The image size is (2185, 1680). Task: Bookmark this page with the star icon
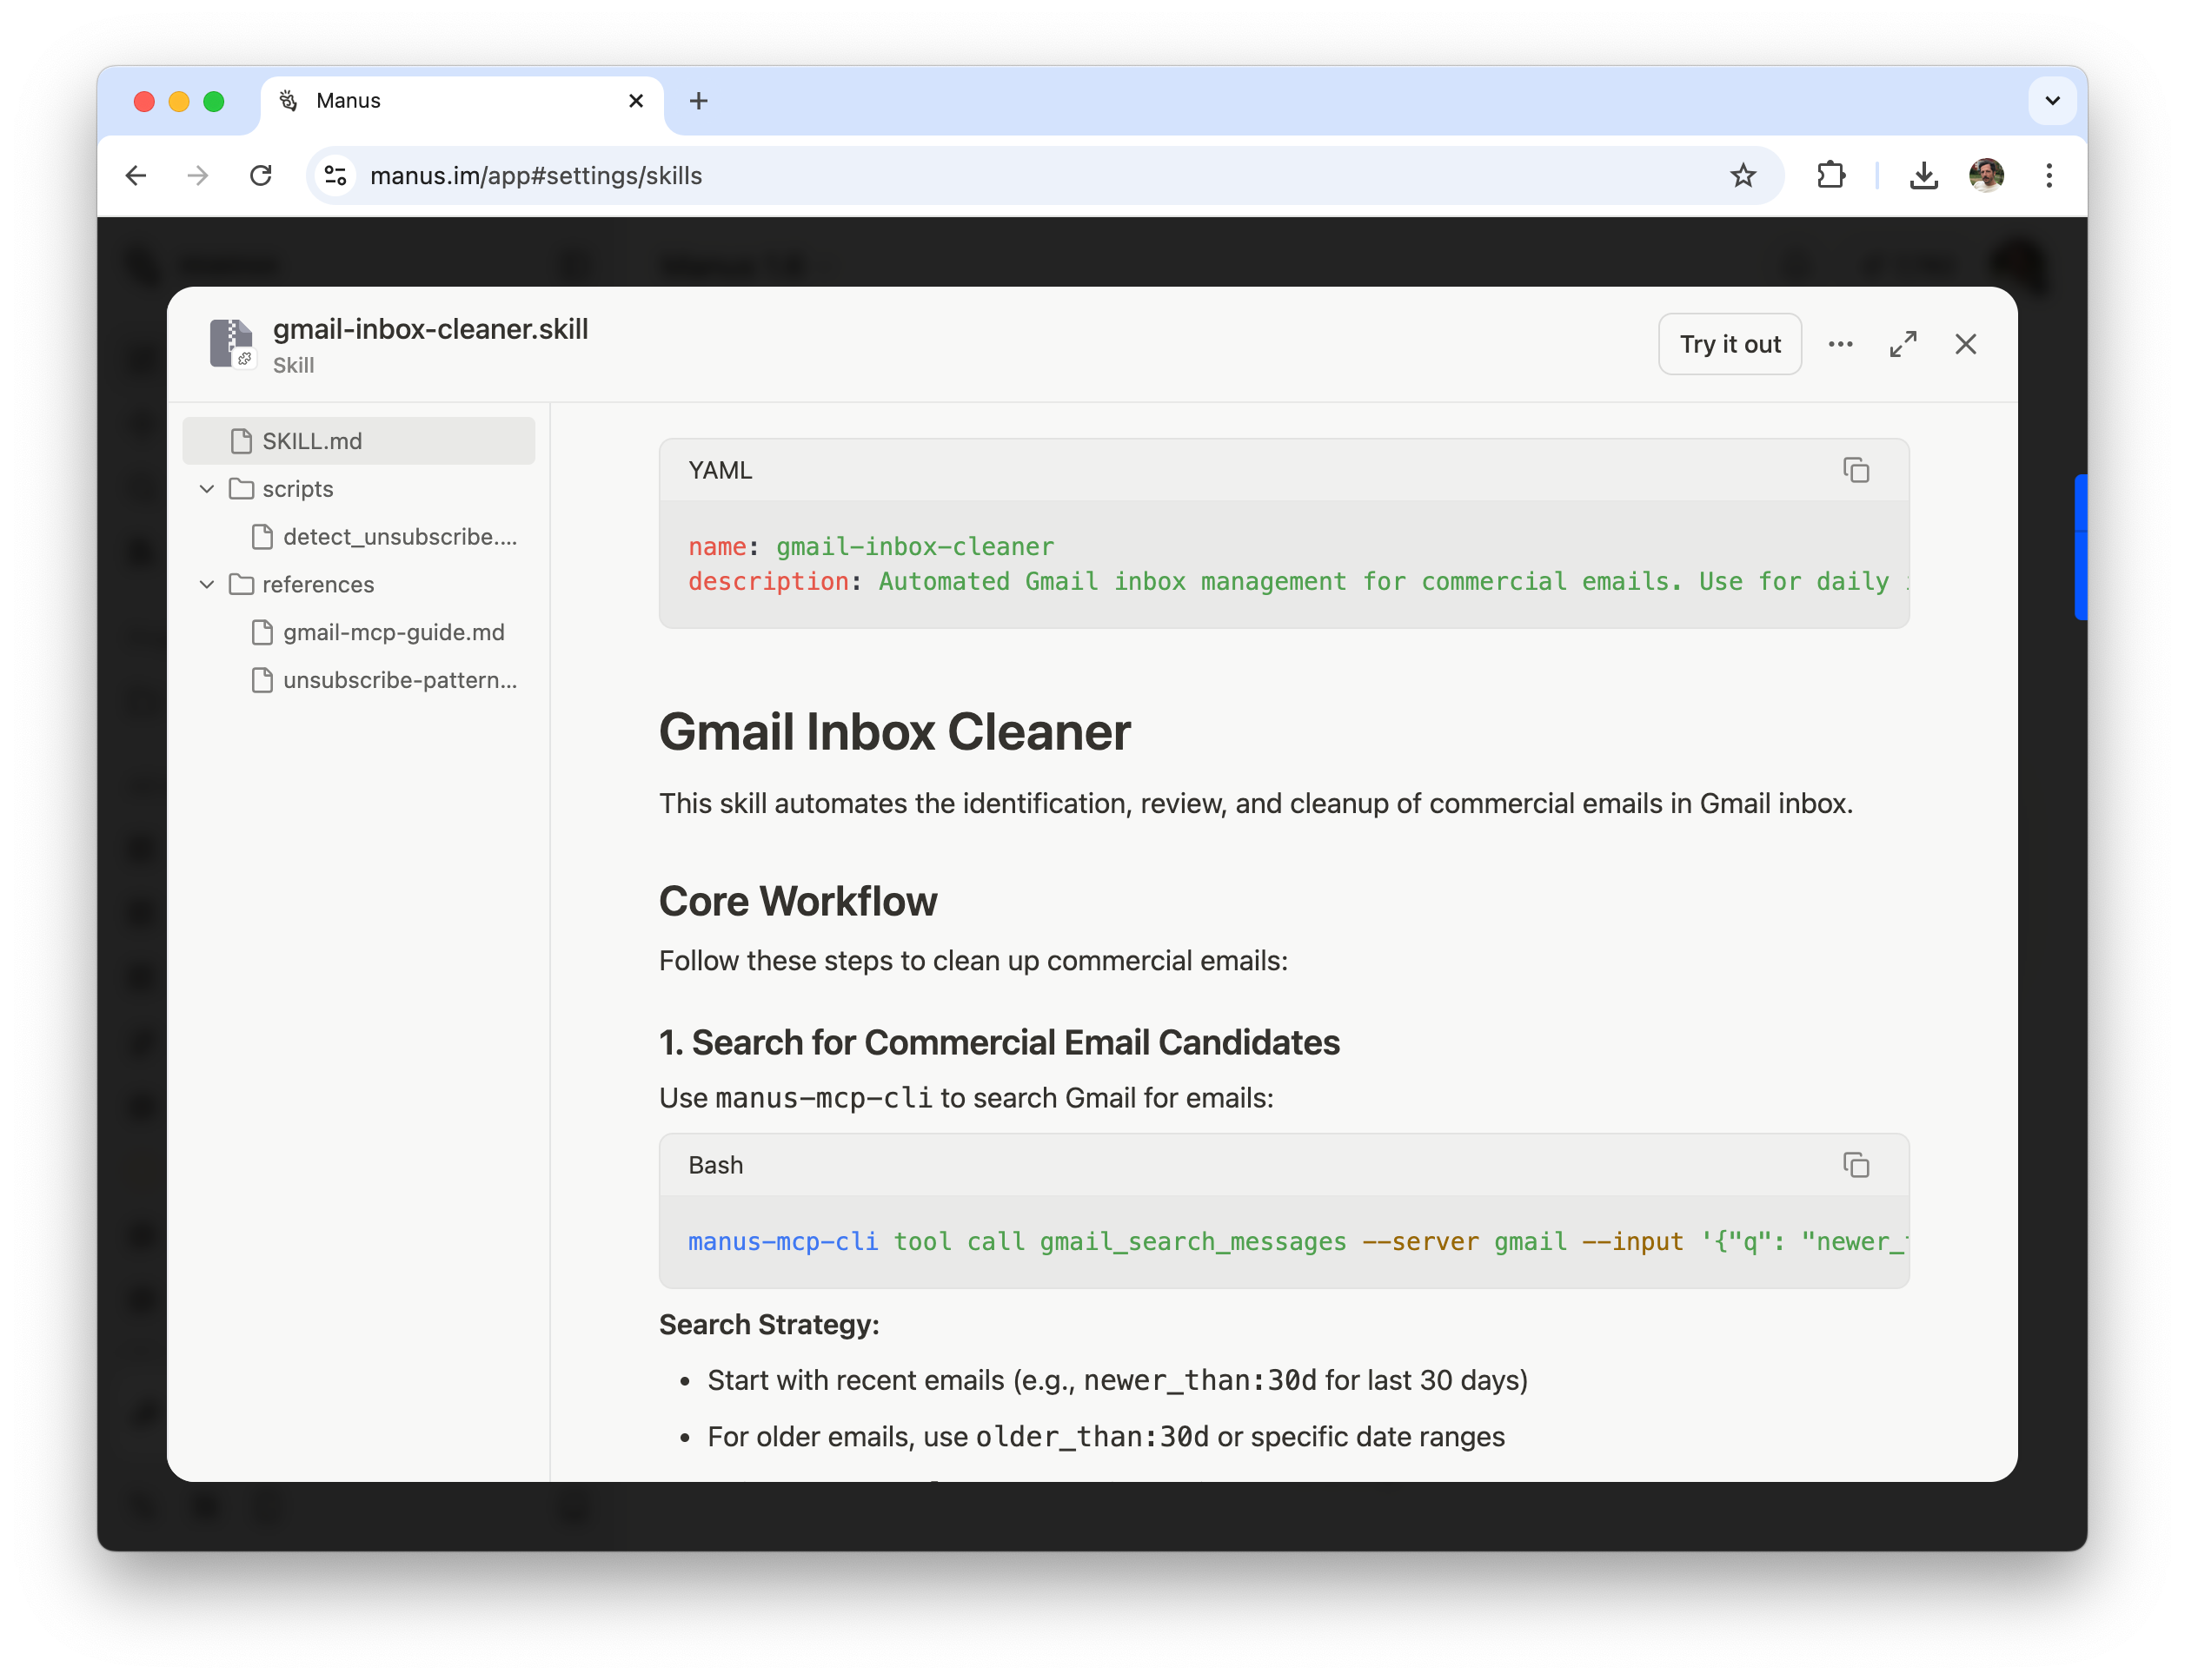point(1742,176)
